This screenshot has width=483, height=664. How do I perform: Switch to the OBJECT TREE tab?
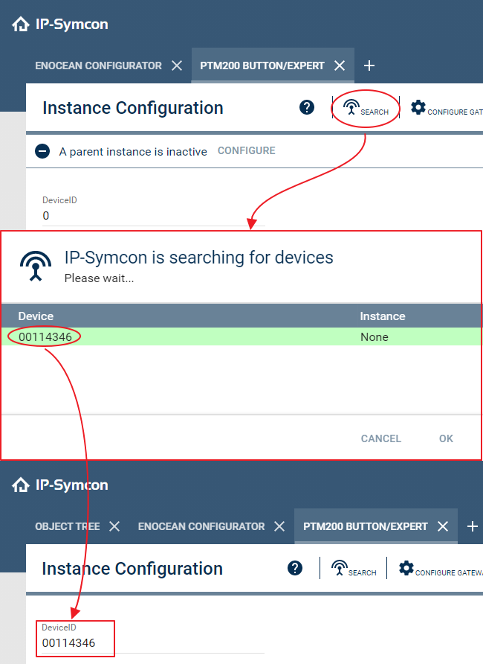(65, 526)
